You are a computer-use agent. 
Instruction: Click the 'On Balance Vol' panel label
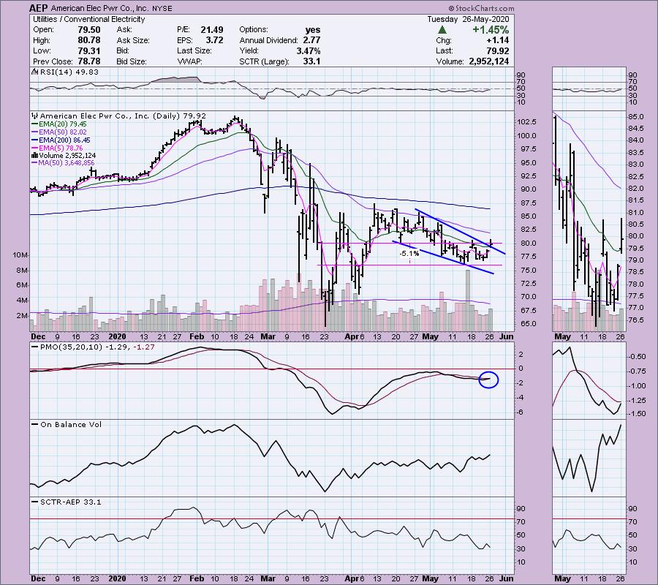[x=71, y=424]
